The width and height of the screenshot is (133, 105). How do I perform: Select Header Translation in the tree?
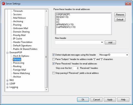point(23,42)
